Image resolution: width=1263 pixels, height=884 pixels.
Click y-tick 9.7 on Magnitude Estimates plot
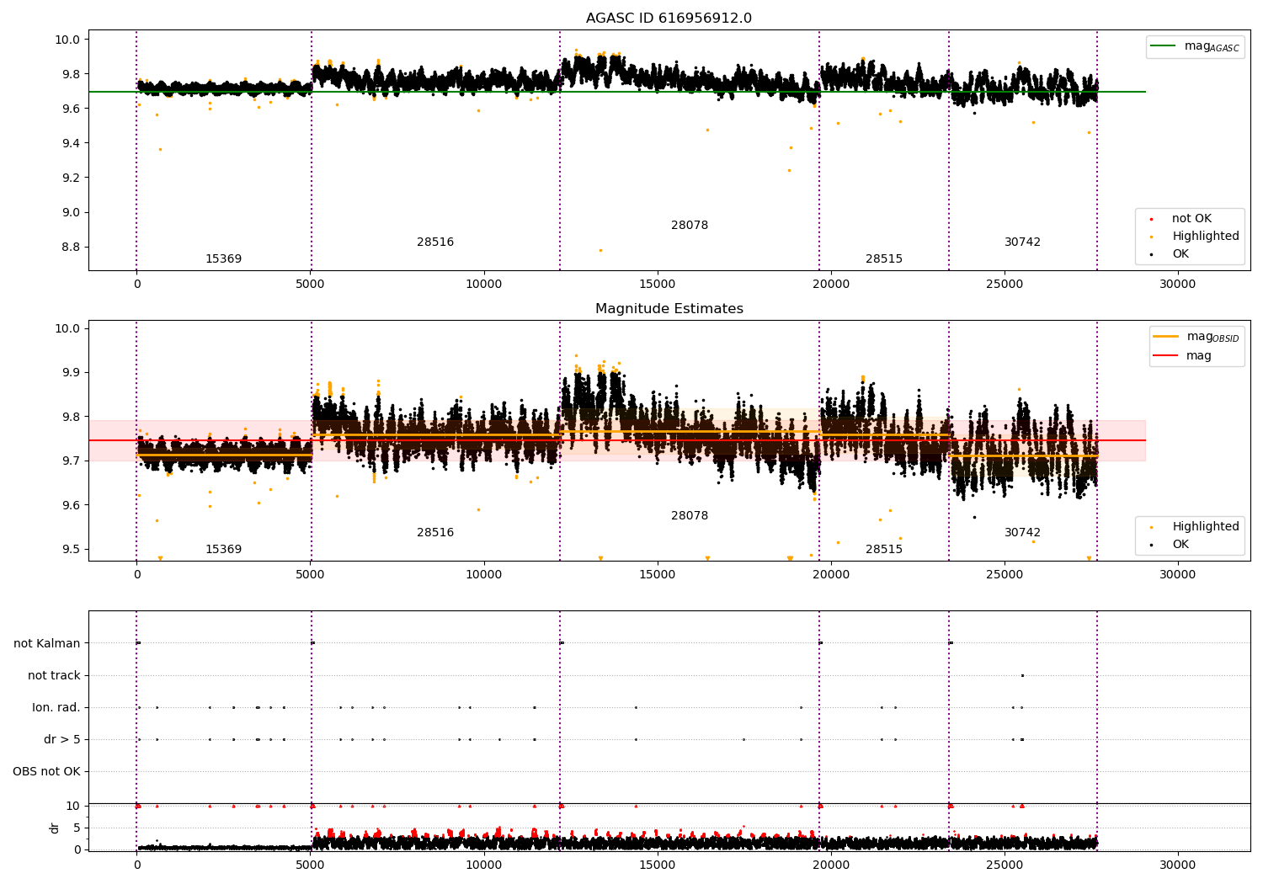tap(67, 461)
